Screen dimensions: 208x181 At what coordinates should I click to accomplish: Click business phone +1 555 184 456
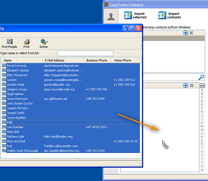pyautogui.click(x=96, y=89)
